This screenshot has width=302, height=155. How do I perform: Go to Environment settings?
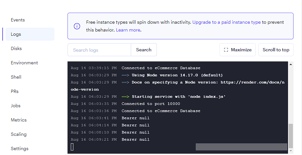tap(24, 63)
